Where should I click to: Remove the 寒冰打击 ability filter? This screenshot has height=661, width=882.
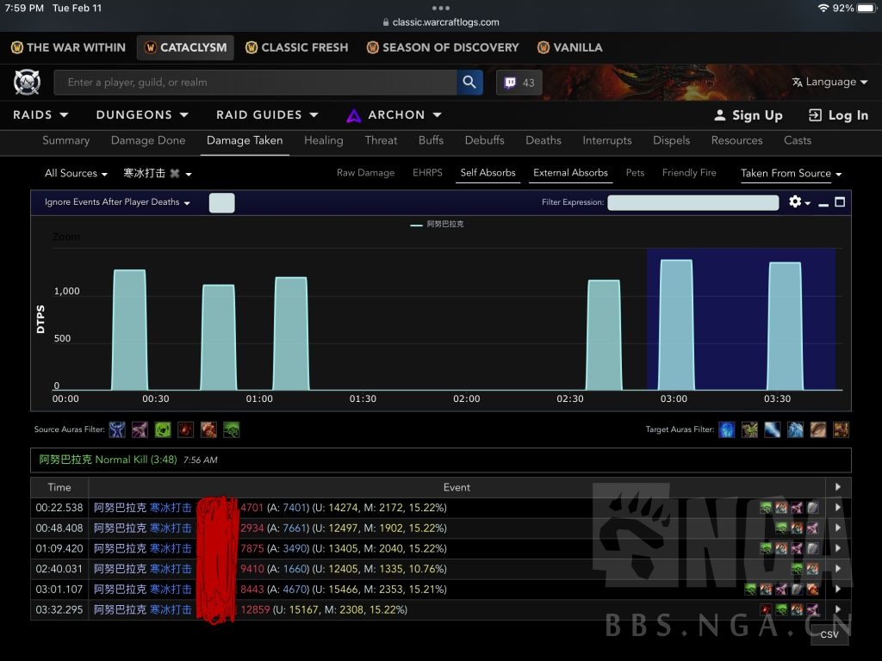pos(175,174)
